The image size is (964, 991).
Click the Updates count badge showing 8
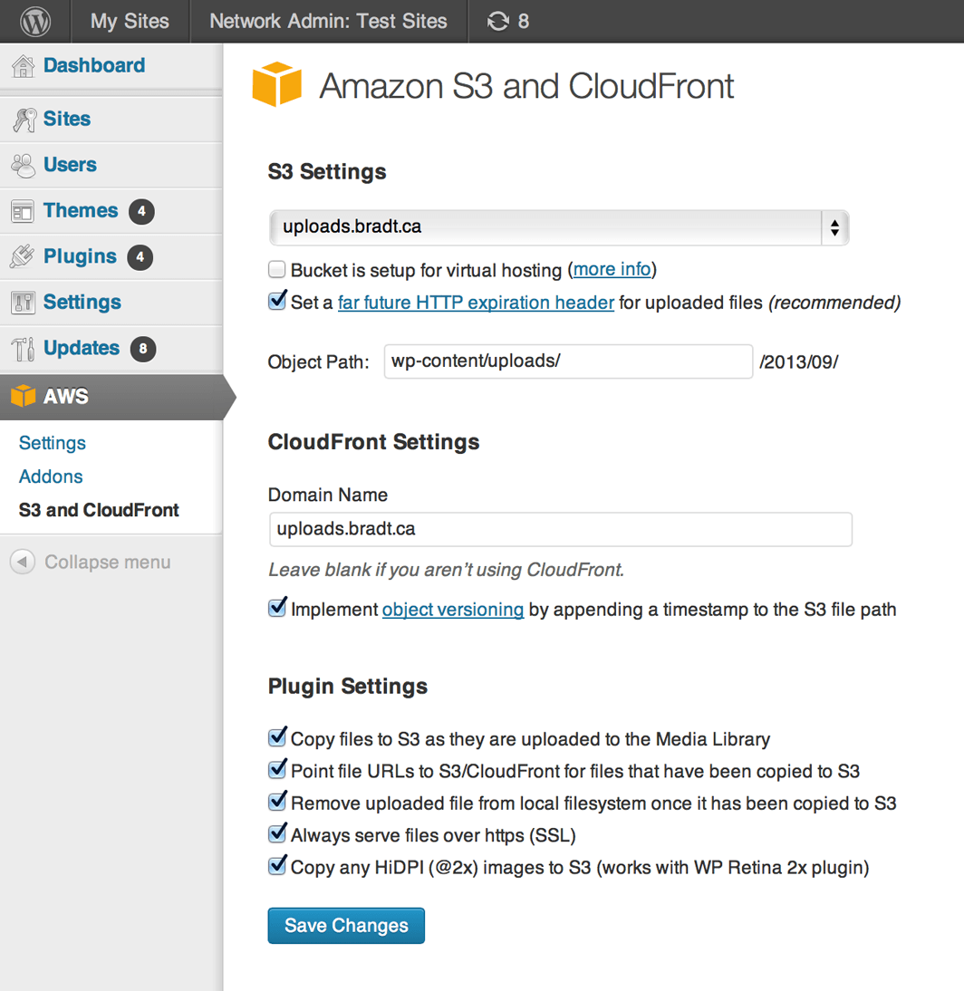click(143, 349)
